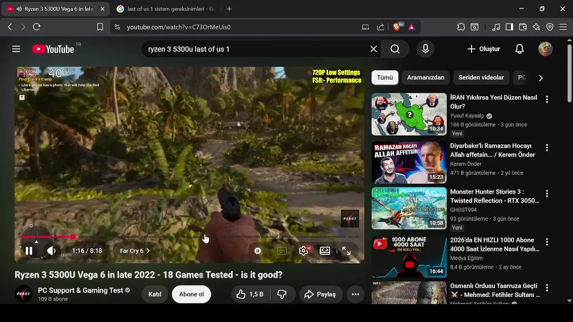Open the İRAN Yıkılırsa video thumbnail

click(409, 114)
